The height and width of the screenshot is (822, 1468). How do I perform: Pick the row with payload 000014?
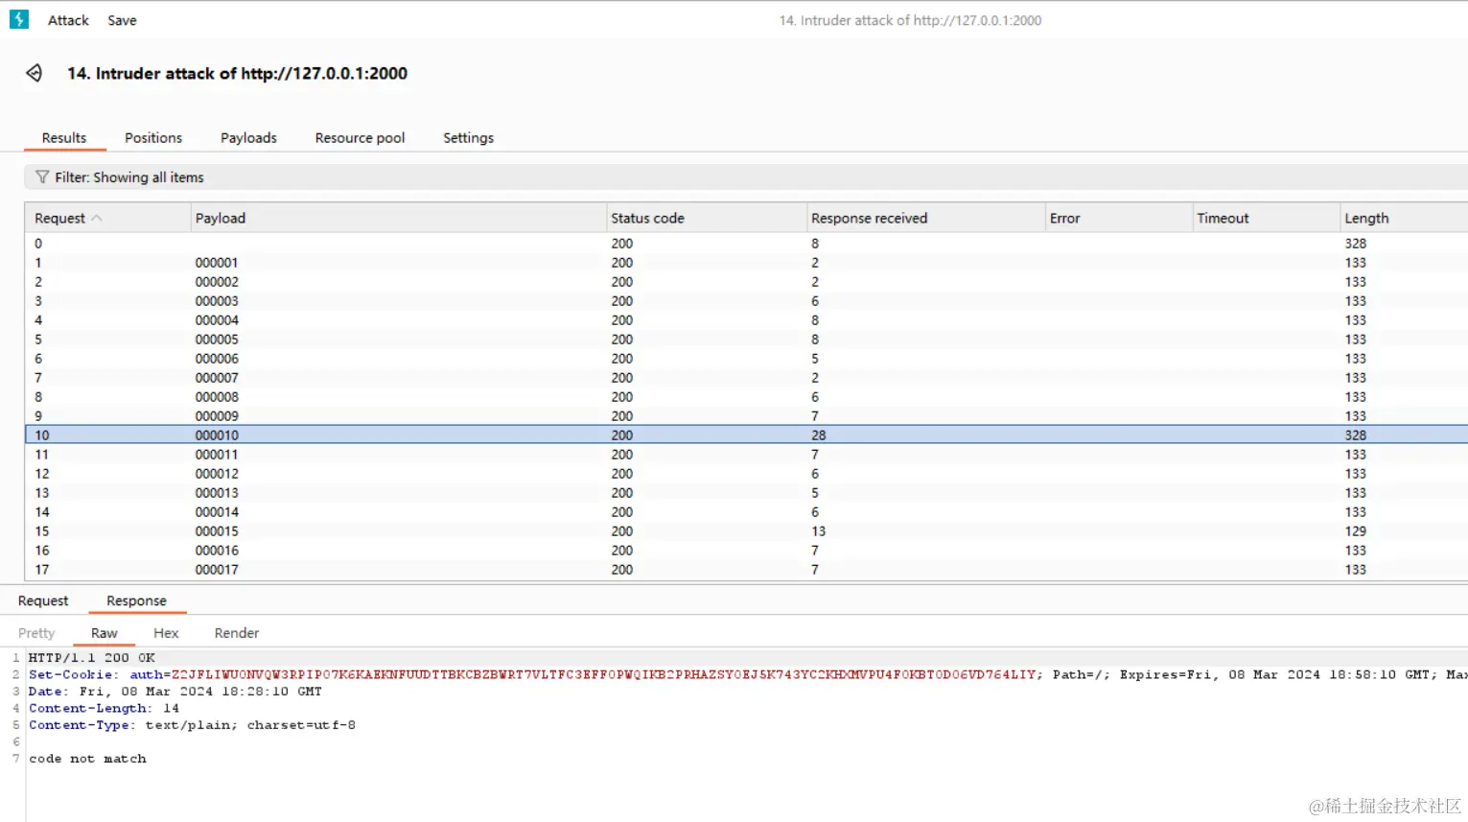pos(746,512)
